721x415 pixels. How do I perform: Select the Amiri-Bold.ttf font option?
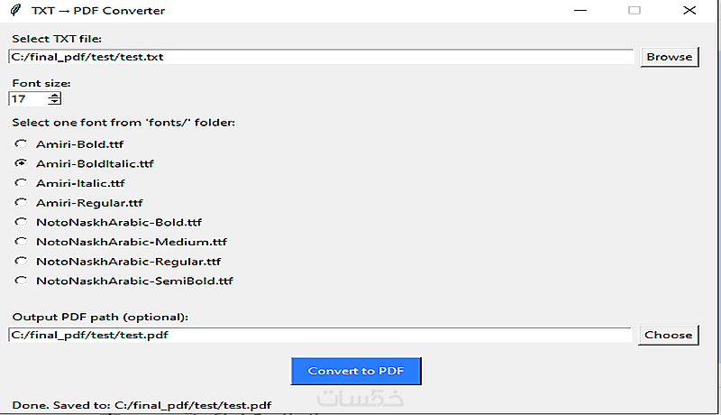click(x=21, y=144)
